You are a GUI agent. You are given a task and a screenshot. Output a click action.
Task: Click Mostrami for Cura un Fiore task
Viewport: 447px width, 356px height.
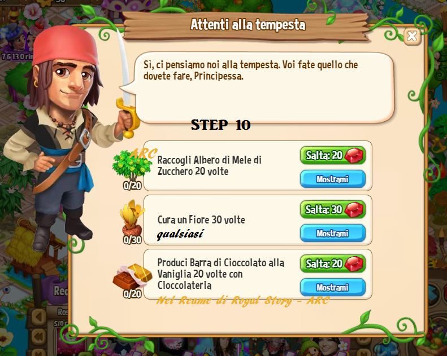point(333,233)
